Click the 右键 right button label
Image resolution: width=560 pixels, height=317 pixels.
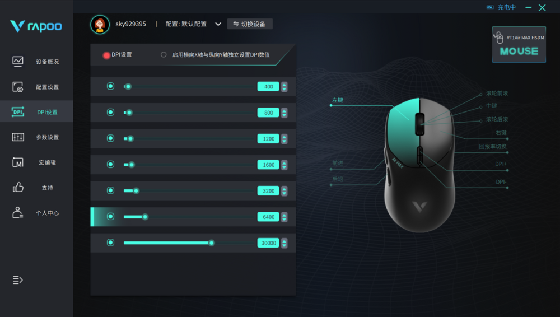click(501, 133)
